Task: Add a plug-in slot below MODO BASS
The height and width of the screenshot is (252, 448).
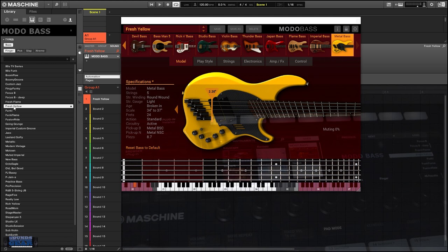Action: [86, 61]
